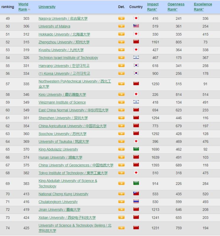This screenshot has height=236, width=220.
Task: Click Israel flag in Technion row
Action: click(x=136, y=57)
